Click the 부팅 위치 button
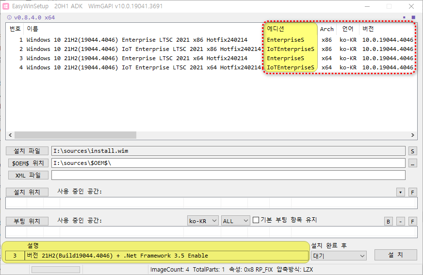 [x=27, y=221]
